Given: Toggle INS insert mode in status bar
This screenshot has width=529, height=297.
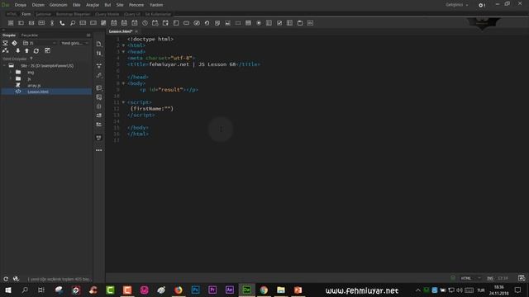Looking at the screenshot, I should coord(490,278).
